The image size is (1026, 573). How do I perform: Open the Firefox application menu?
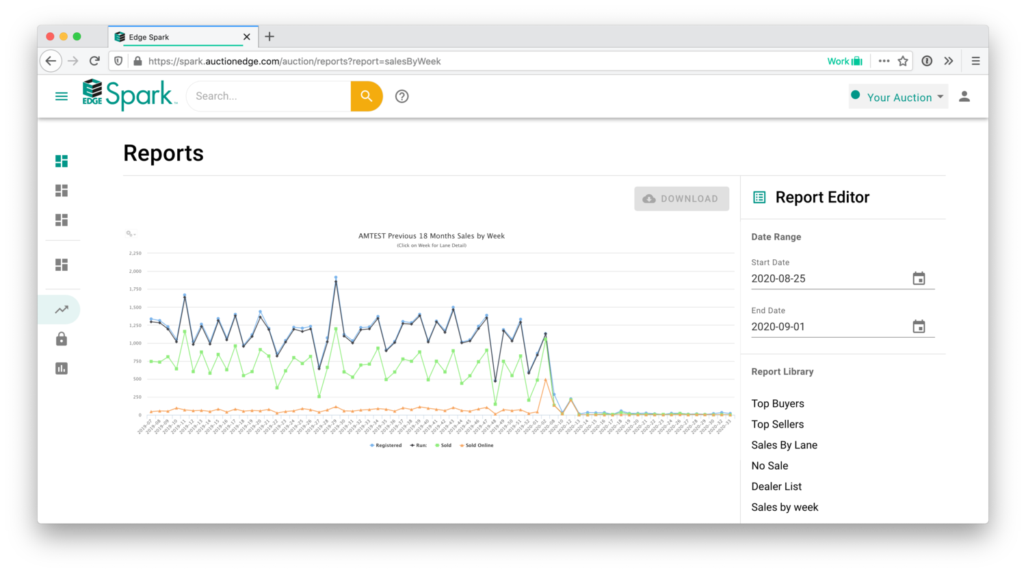(975, 61)
